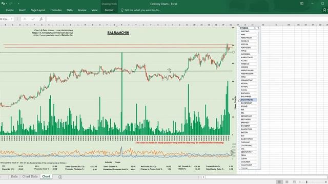This screenshot has width=328, height=184.
Task: Select BLUESTARCO in the SYMBOL slicer
Action: pos(249,139)
